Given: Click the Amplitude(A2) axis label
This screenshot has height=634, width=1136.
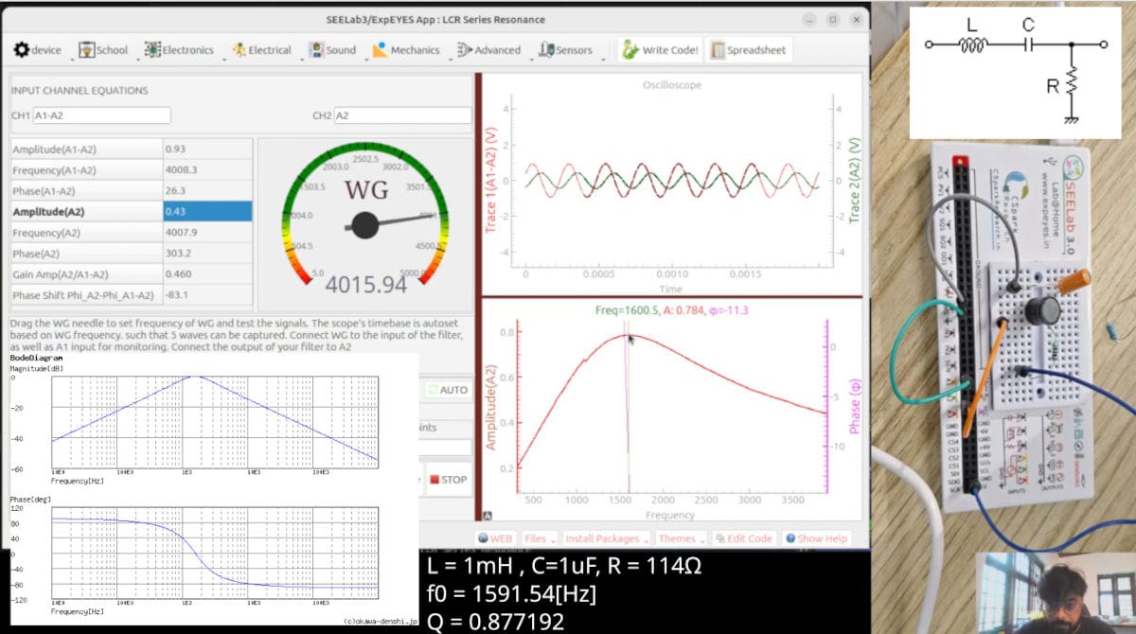Looking at the screenshot, I should (x=491, y=409).
